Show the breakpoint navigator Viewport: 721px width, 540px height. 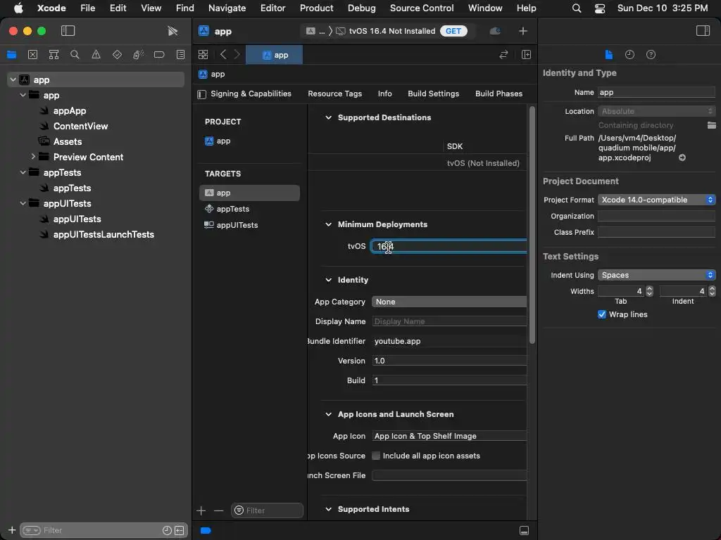(159, 55)
